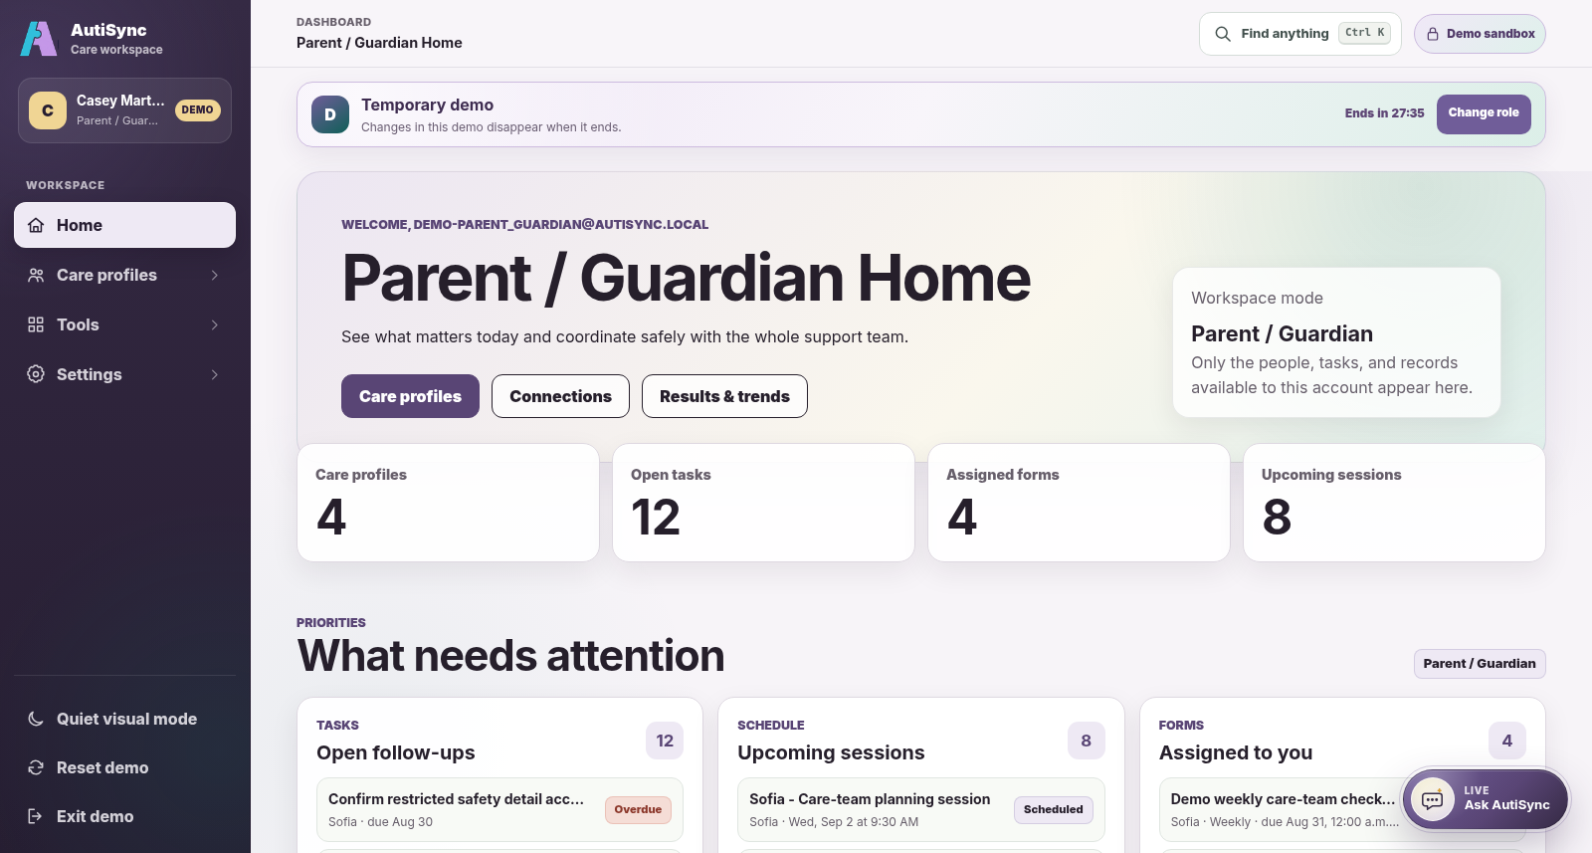Image resolution: width=1592 pixels, height=853 pixels.
Task: Open the Care profiles stat card
Action: 448,503
